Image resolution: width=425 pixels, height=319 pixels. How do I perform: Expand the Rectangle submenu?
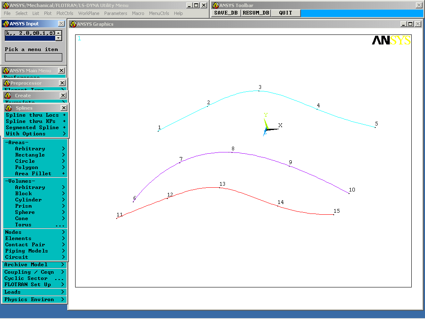click(x=35, y=155)
